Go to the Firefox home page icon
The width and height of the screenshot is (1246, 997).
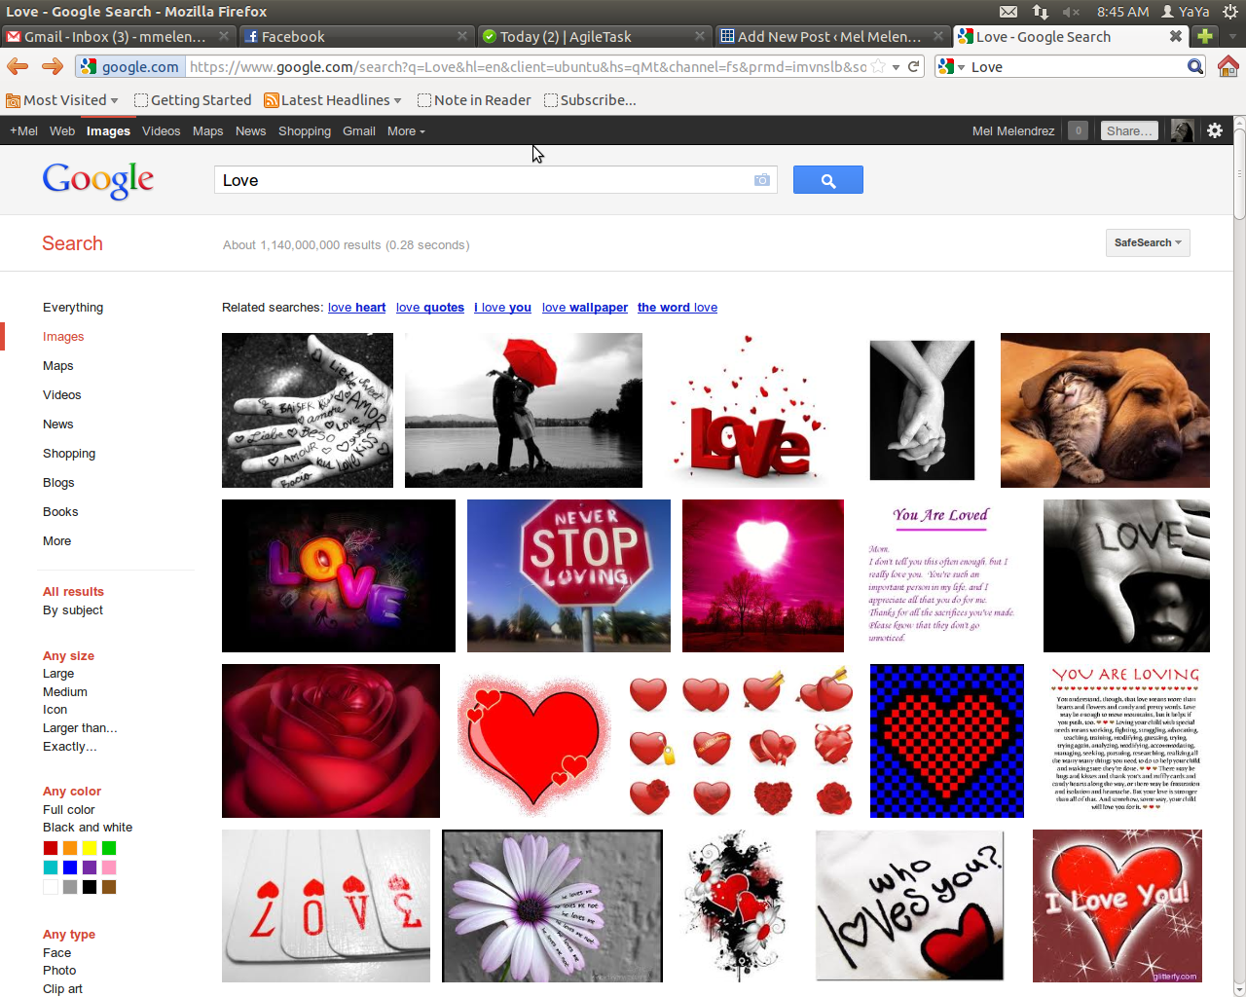(x=1228, y=66)
